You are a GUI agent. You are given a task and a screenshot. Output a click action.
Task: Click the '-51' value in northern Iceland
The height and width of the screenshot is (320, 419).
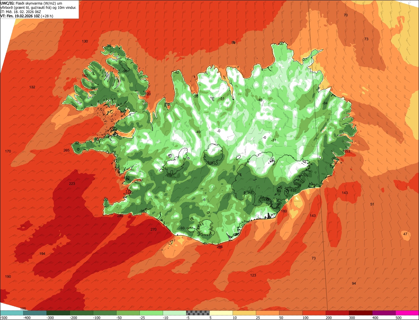tap(222, 99)
